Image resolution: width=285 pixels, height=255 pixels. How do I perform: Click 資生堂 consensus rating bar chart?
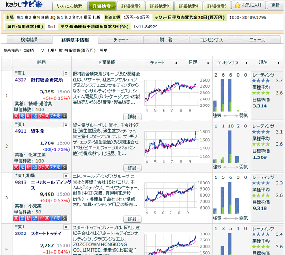click(231, 147)
